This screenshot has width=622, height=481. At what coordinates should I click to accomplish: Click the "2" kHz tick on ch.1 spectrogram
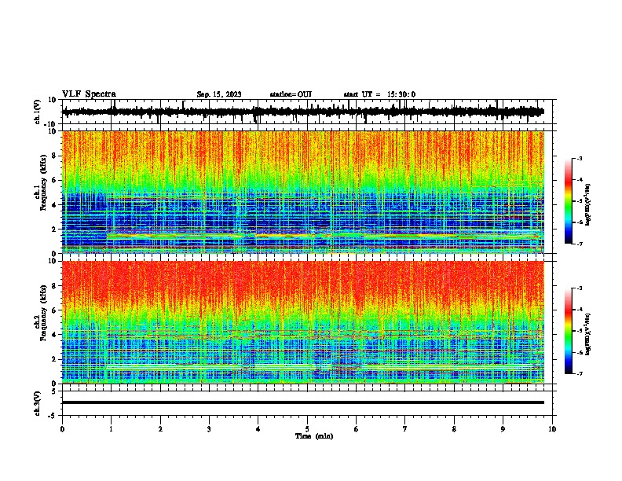(x=54, y=229)
